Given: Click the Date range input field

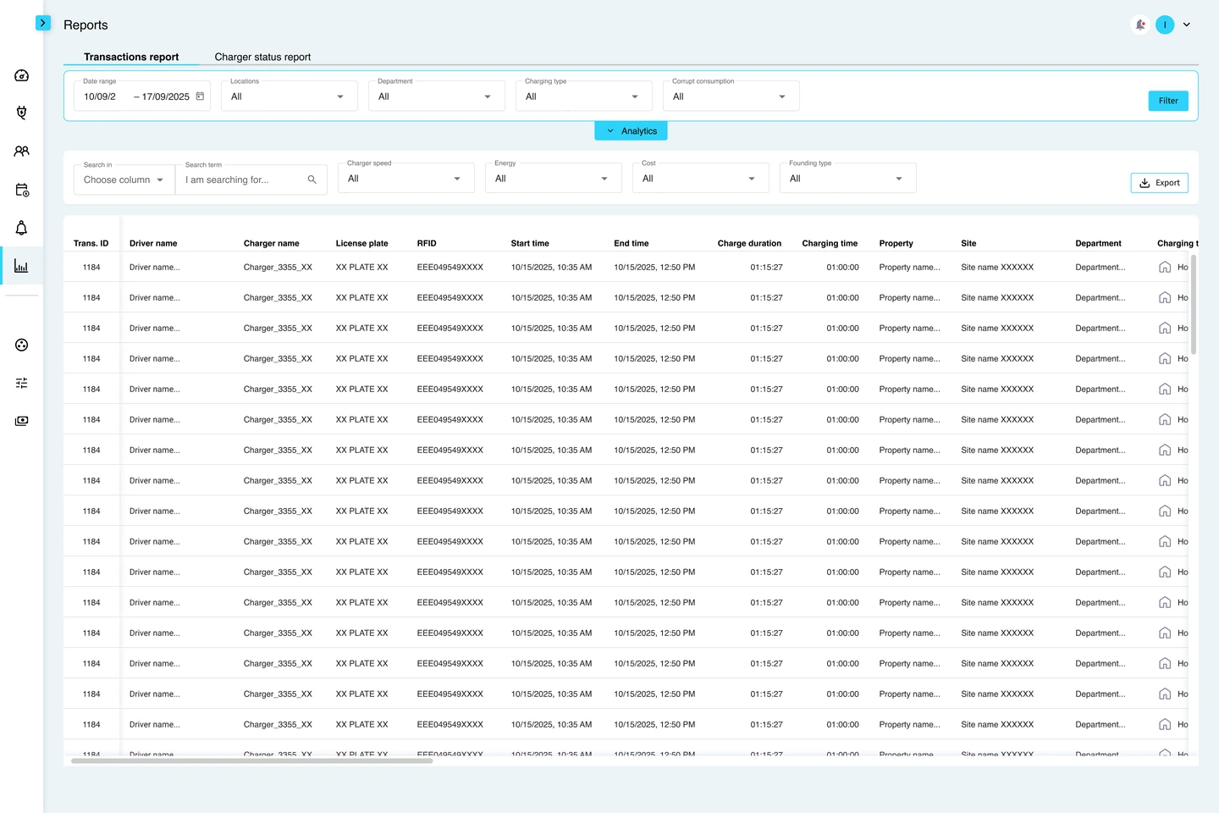Looking at the screenshot, I should click(142, 96).
